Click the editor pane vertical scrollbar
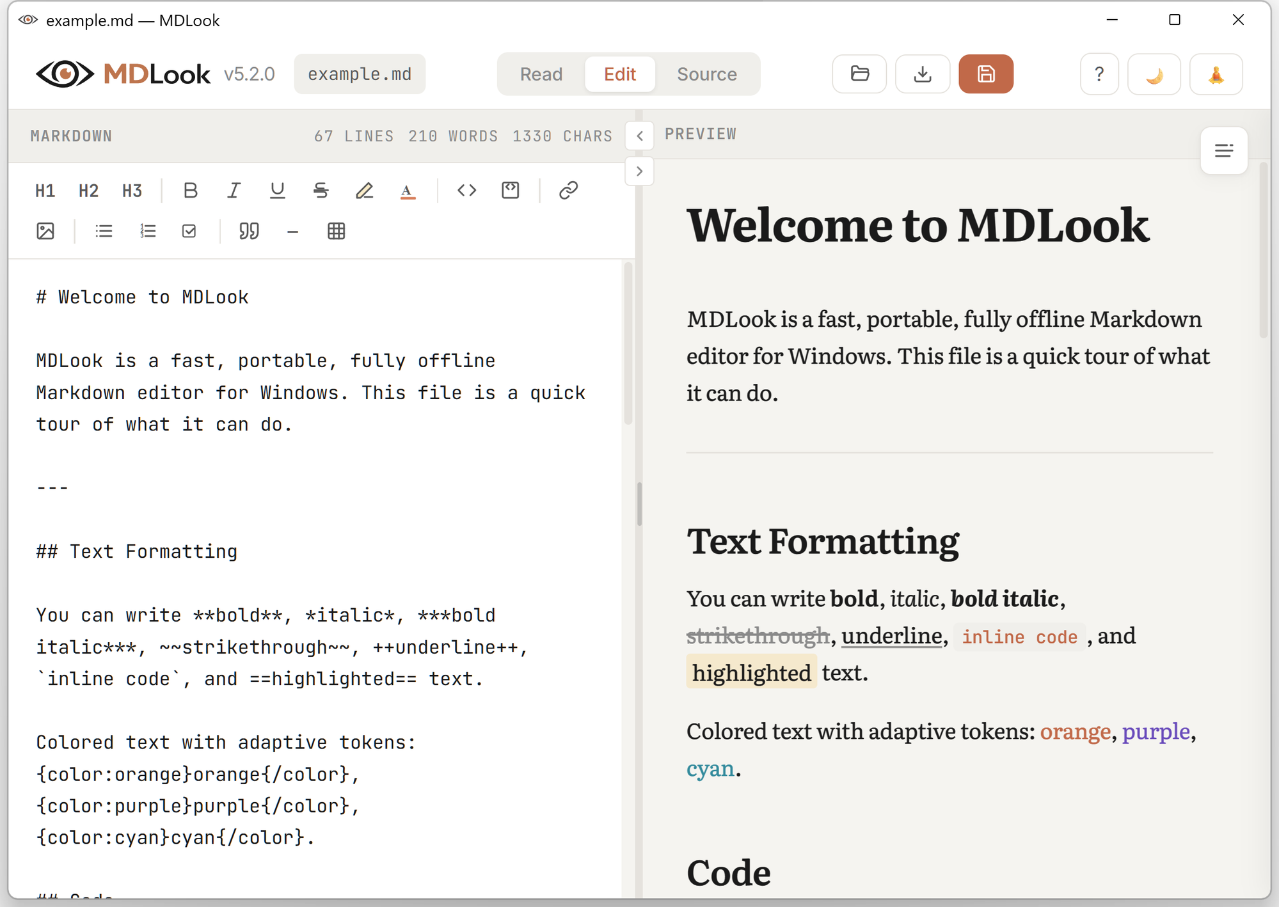The image size is (1279, 907). (x=628, y=343)
